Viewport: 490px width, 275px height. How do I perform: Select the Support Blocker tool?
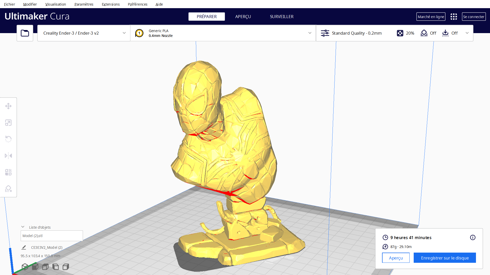tap(8, 189)
